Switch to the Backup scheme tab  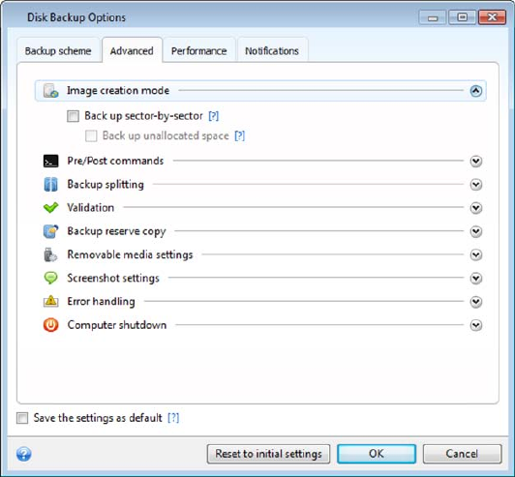[x=58, y=51]
